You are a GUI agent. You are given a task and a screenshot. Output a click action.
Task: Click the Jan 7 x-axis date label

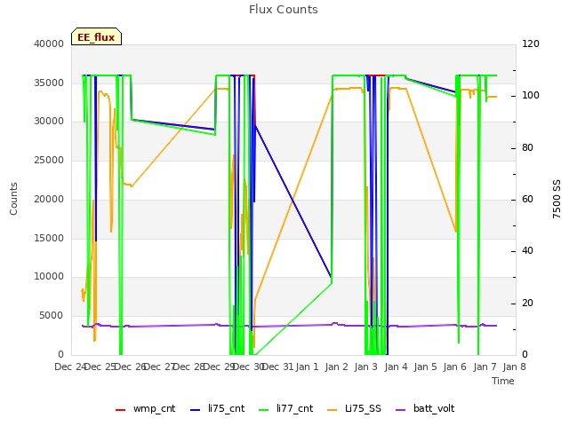pos(485,367)
